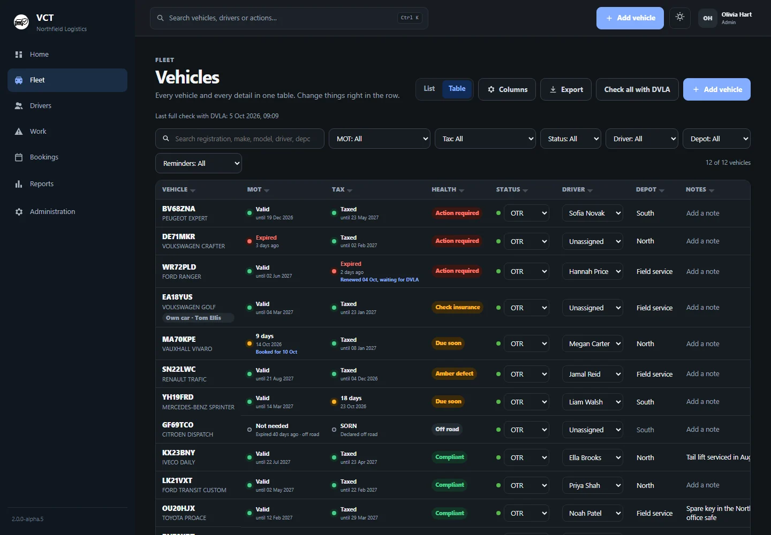Click Action required badge for BV68ZNA
This screenshot has height=535, width=771.
[457, 213]
